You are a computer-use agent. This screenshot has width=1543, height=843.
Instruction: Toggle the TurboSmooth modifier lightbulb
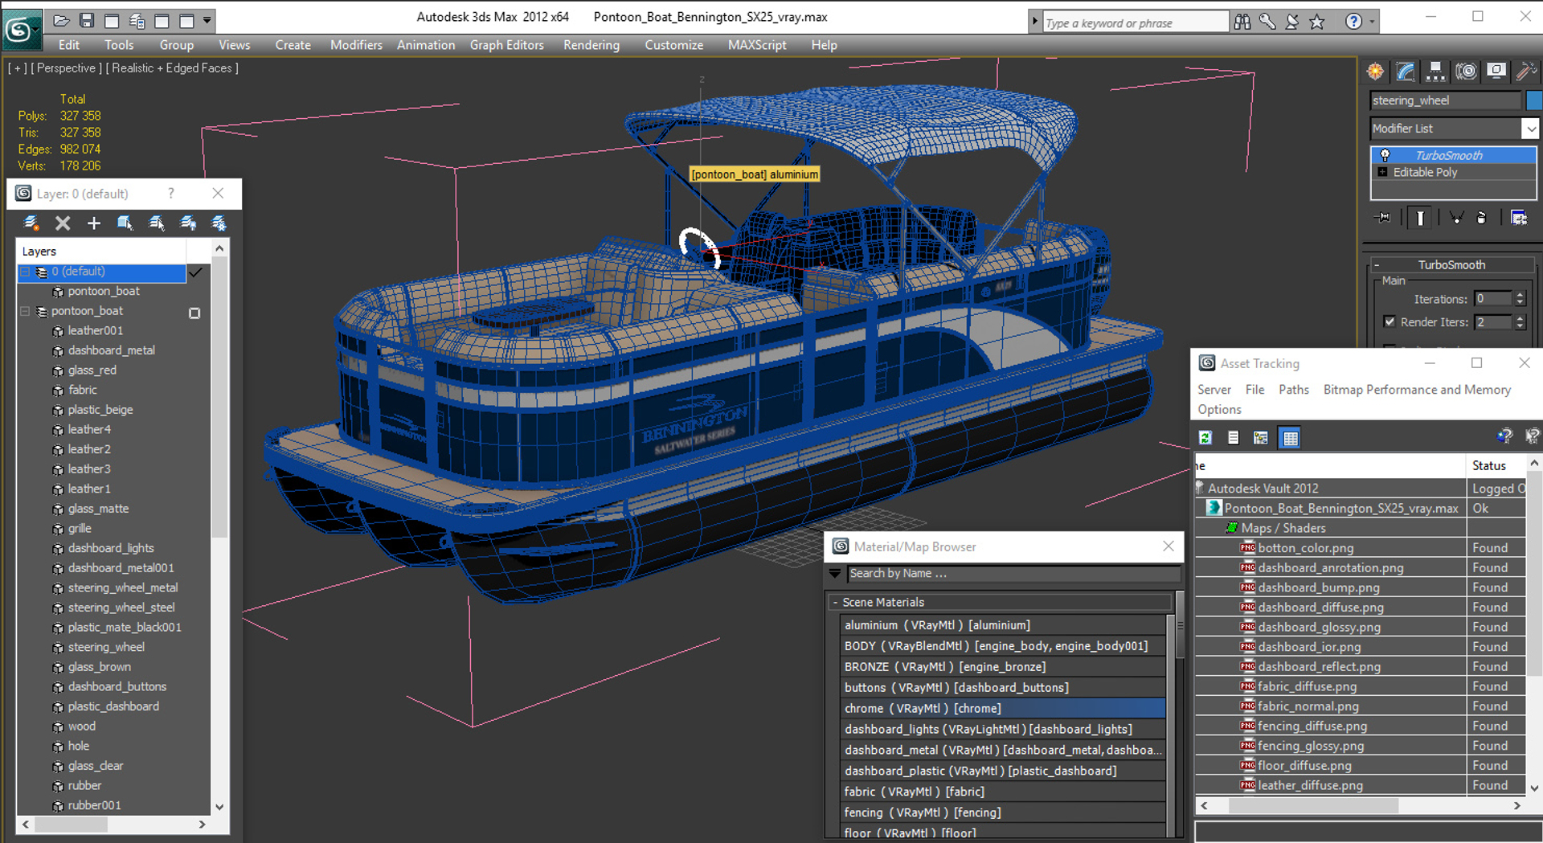pos(1385,155)
